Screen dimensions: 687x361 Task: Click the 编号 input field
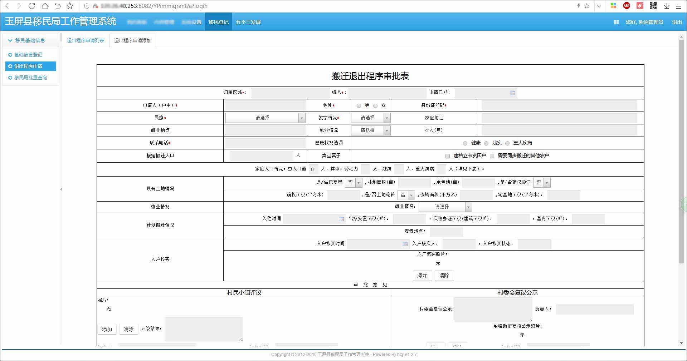coord(388,93)
